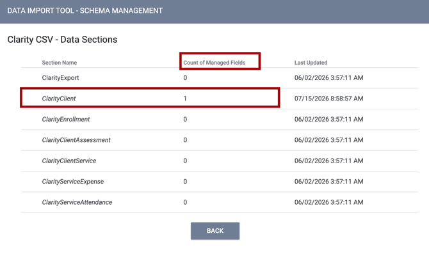Open the ClarityClientService section
This screenshot has width=429, height=254.
[69, 161]
